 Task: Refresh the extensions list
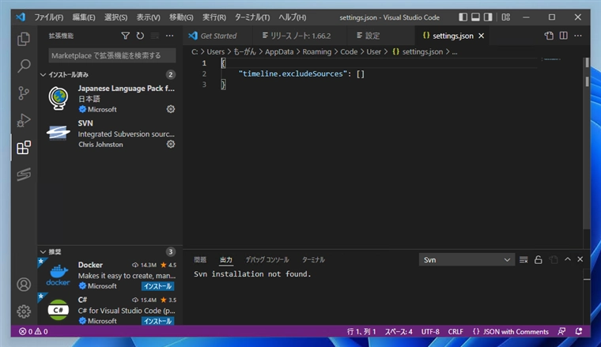tap(140, 36)
